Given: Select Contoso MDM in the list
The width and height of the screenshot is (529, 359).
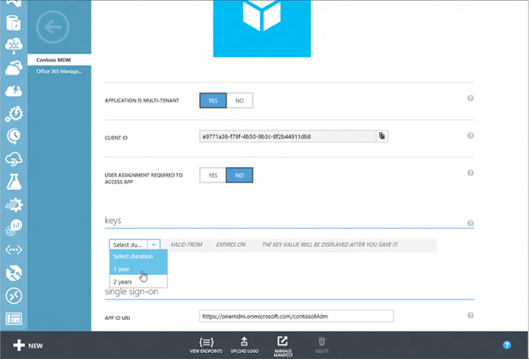Looking at the screenshot, I should coord(58,61).
